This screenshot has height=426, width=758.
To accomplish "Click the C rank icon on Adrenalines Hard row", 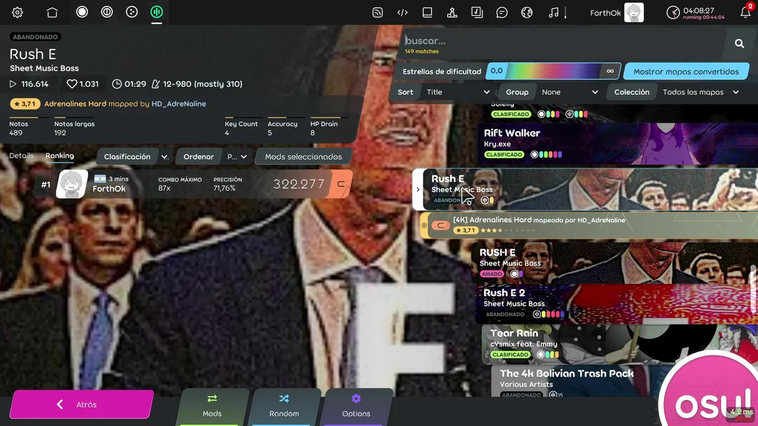I will [440, 225].
